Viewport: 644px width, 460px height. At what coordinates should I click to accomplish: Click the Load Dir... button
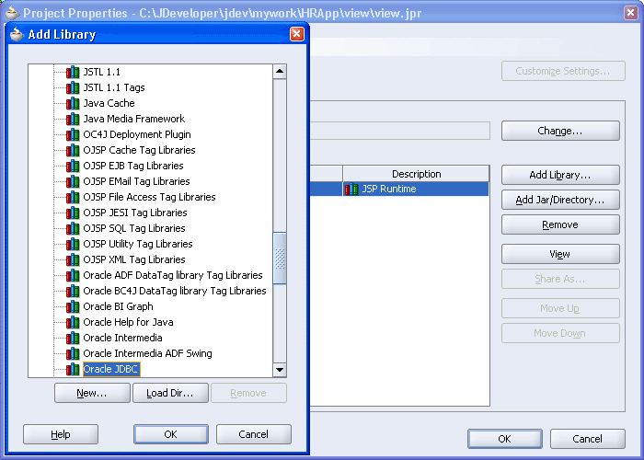tap(170, 393)
